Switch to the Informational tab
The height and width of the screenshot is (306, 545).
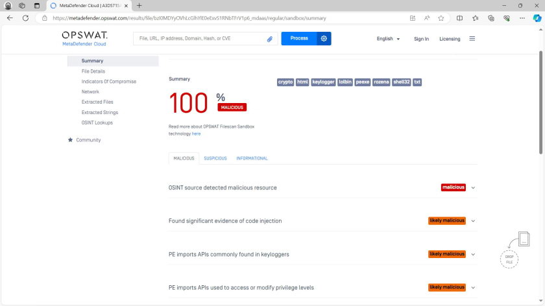(x=252, y=158)
